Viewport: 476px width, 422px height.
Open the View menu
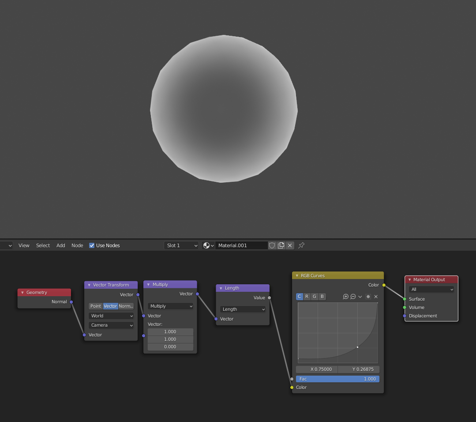point(24,245)
